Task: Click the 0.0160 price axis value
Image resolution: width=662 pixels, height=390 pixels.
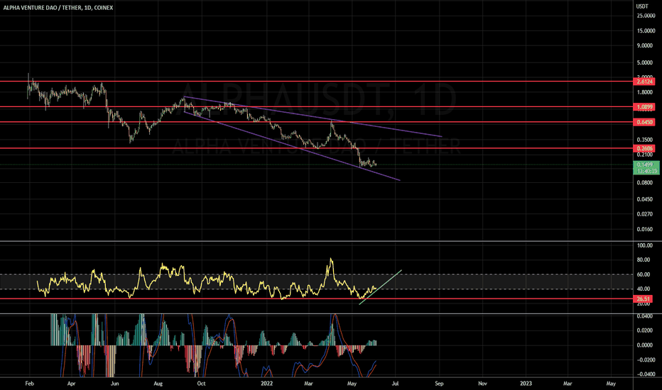Action: coord(645,229)
